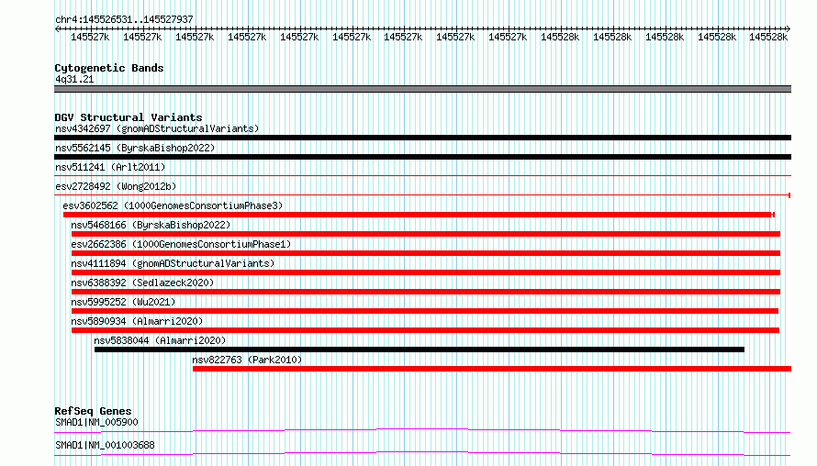Open the esv2728492 Wong2012b label
Viewport: 817px width, 466px height.
pos(116,186)
